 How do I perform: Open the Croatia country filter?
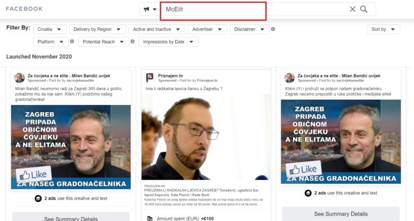(50, 29)
